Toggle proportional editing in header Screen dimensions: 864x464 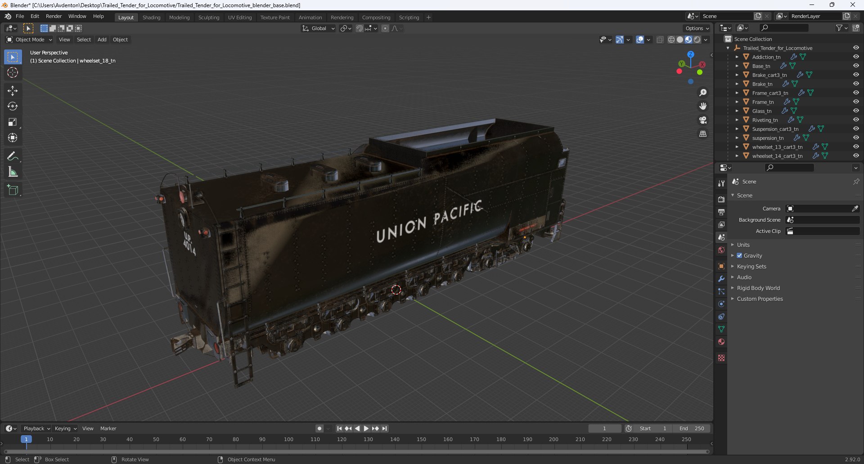click(x=385, y=28)
